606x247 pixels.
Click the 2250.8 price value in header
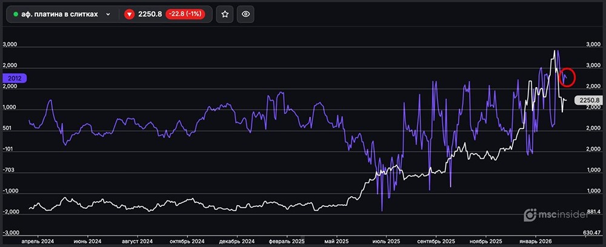(149, 15)
